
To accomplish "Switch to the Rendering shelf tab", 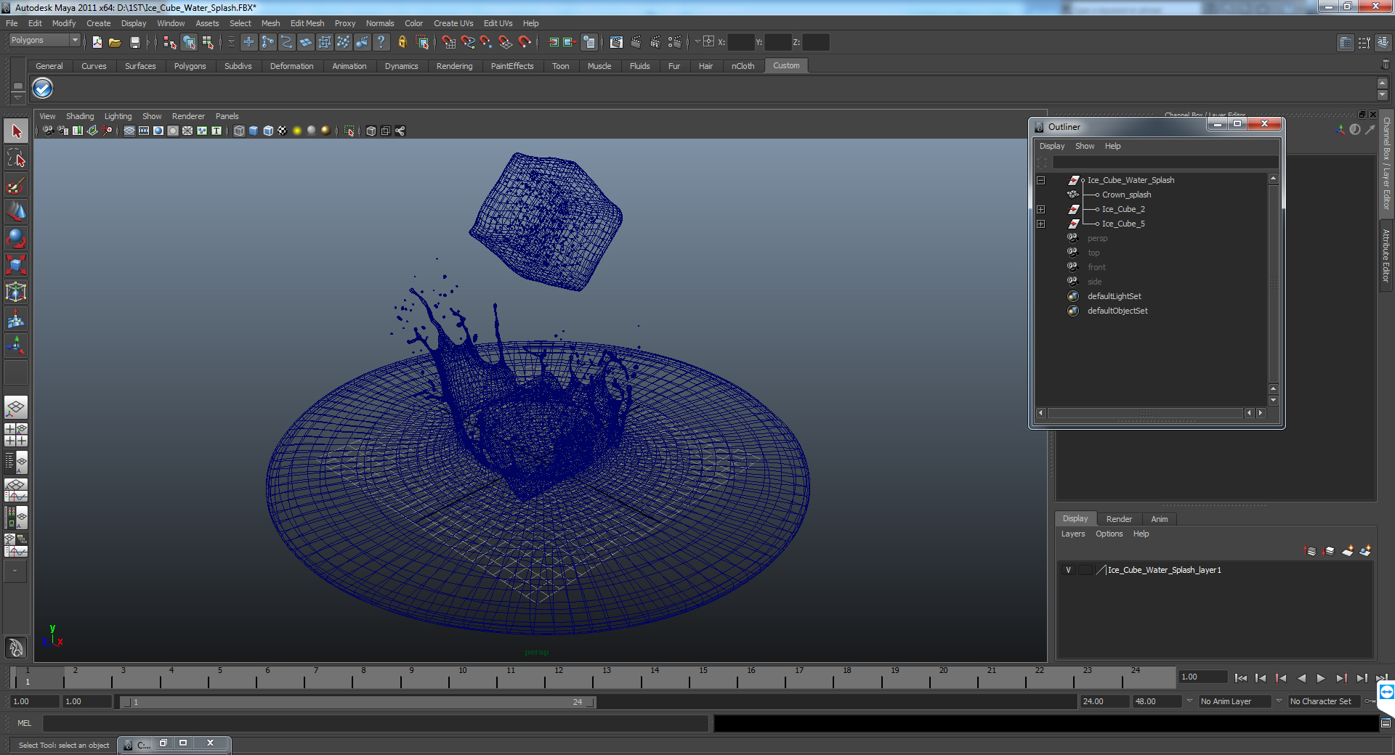I will 454,66.
